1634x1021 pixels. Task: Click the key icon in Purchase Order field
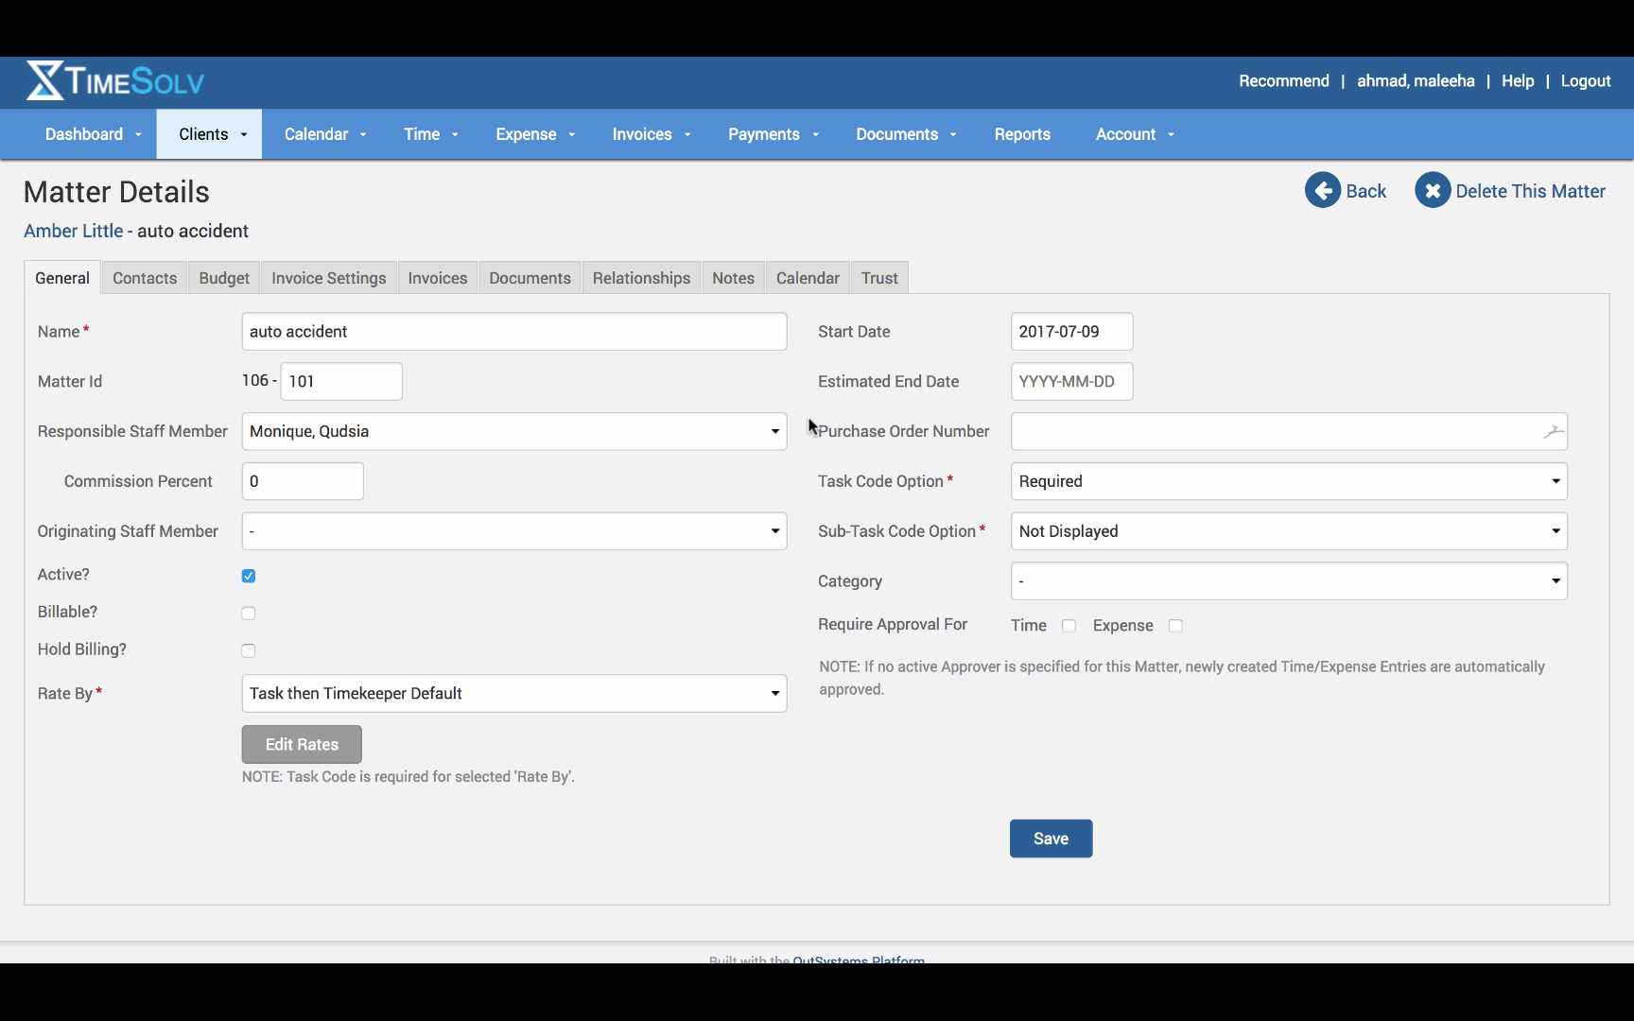(1553, 432)
